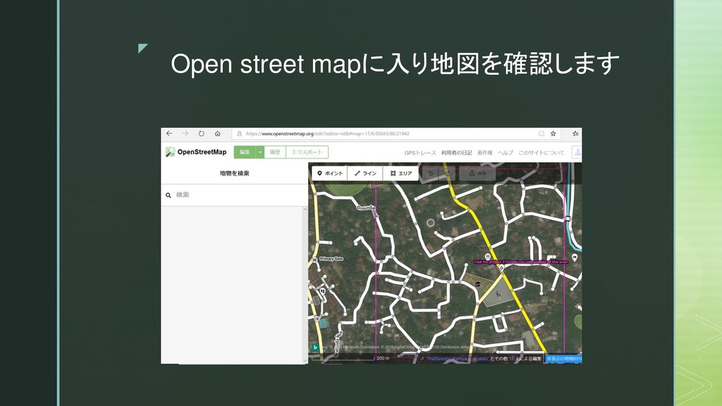The image size is (722, 406).
Task: Click the redo arrow in the editor toolbar
Action: (x=447, y=173)
